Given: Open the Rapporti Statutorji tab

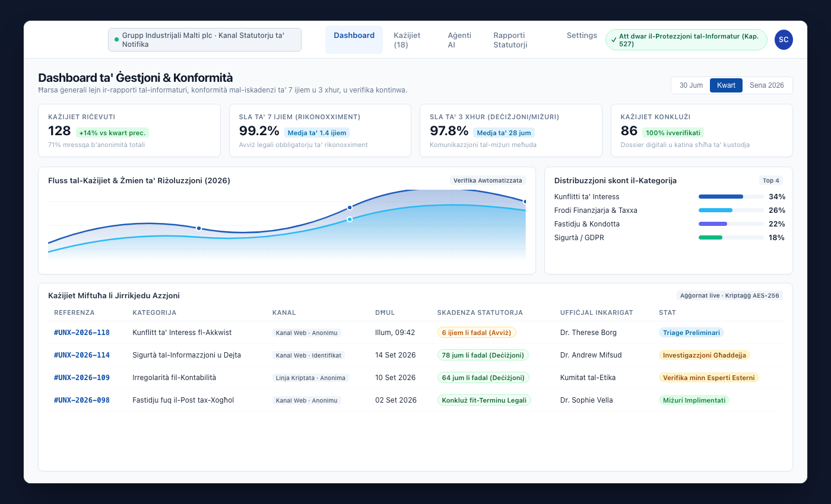Looking at the screenshot, I should 521,40.
